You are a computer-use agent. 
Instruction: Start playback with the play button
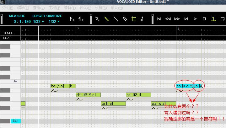coord(195,19)
